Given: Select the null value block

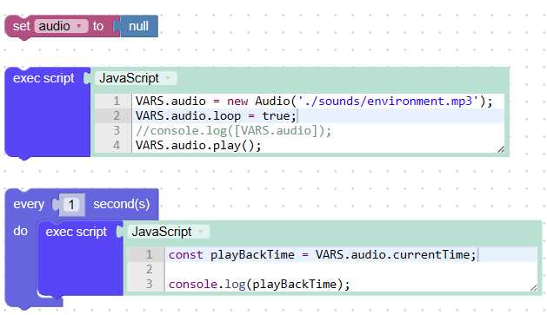Looking at the screenshot, I should [138, 26].
